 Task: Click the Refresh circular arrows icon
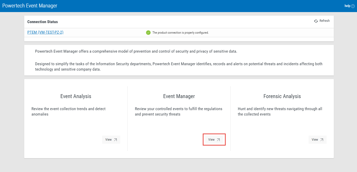(316, 21)
